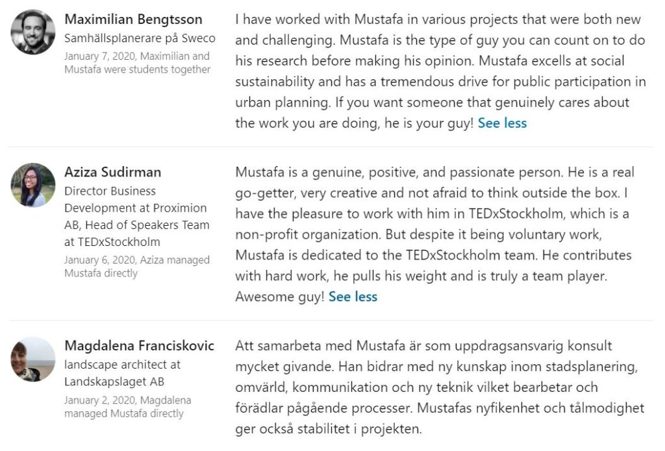
Task: Click the Samhällsplanerare på Sweco headline
Action: (x=140, y=38)
